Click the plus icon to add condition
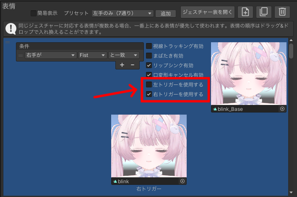The height and width of the screenshot is (197, 297). [x=122, y=65]
